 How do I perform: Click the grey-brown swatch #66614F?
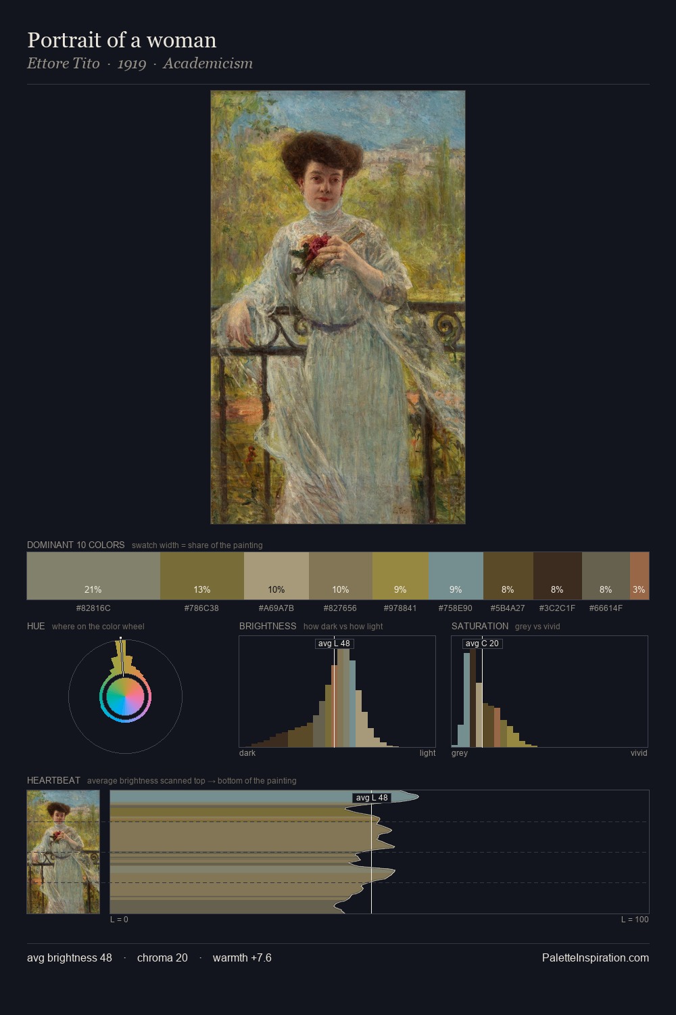pyautogui.click(x=606, y=576)
